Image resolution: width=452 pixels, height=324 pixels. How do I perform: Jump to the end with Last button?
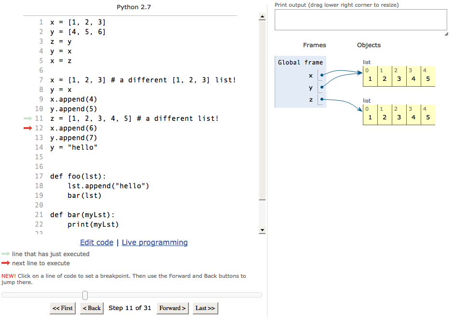(205, 308)
